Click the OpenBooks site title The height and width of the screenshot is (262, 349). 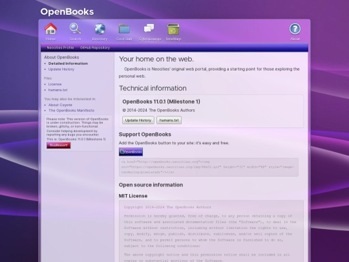coord(67,12)
